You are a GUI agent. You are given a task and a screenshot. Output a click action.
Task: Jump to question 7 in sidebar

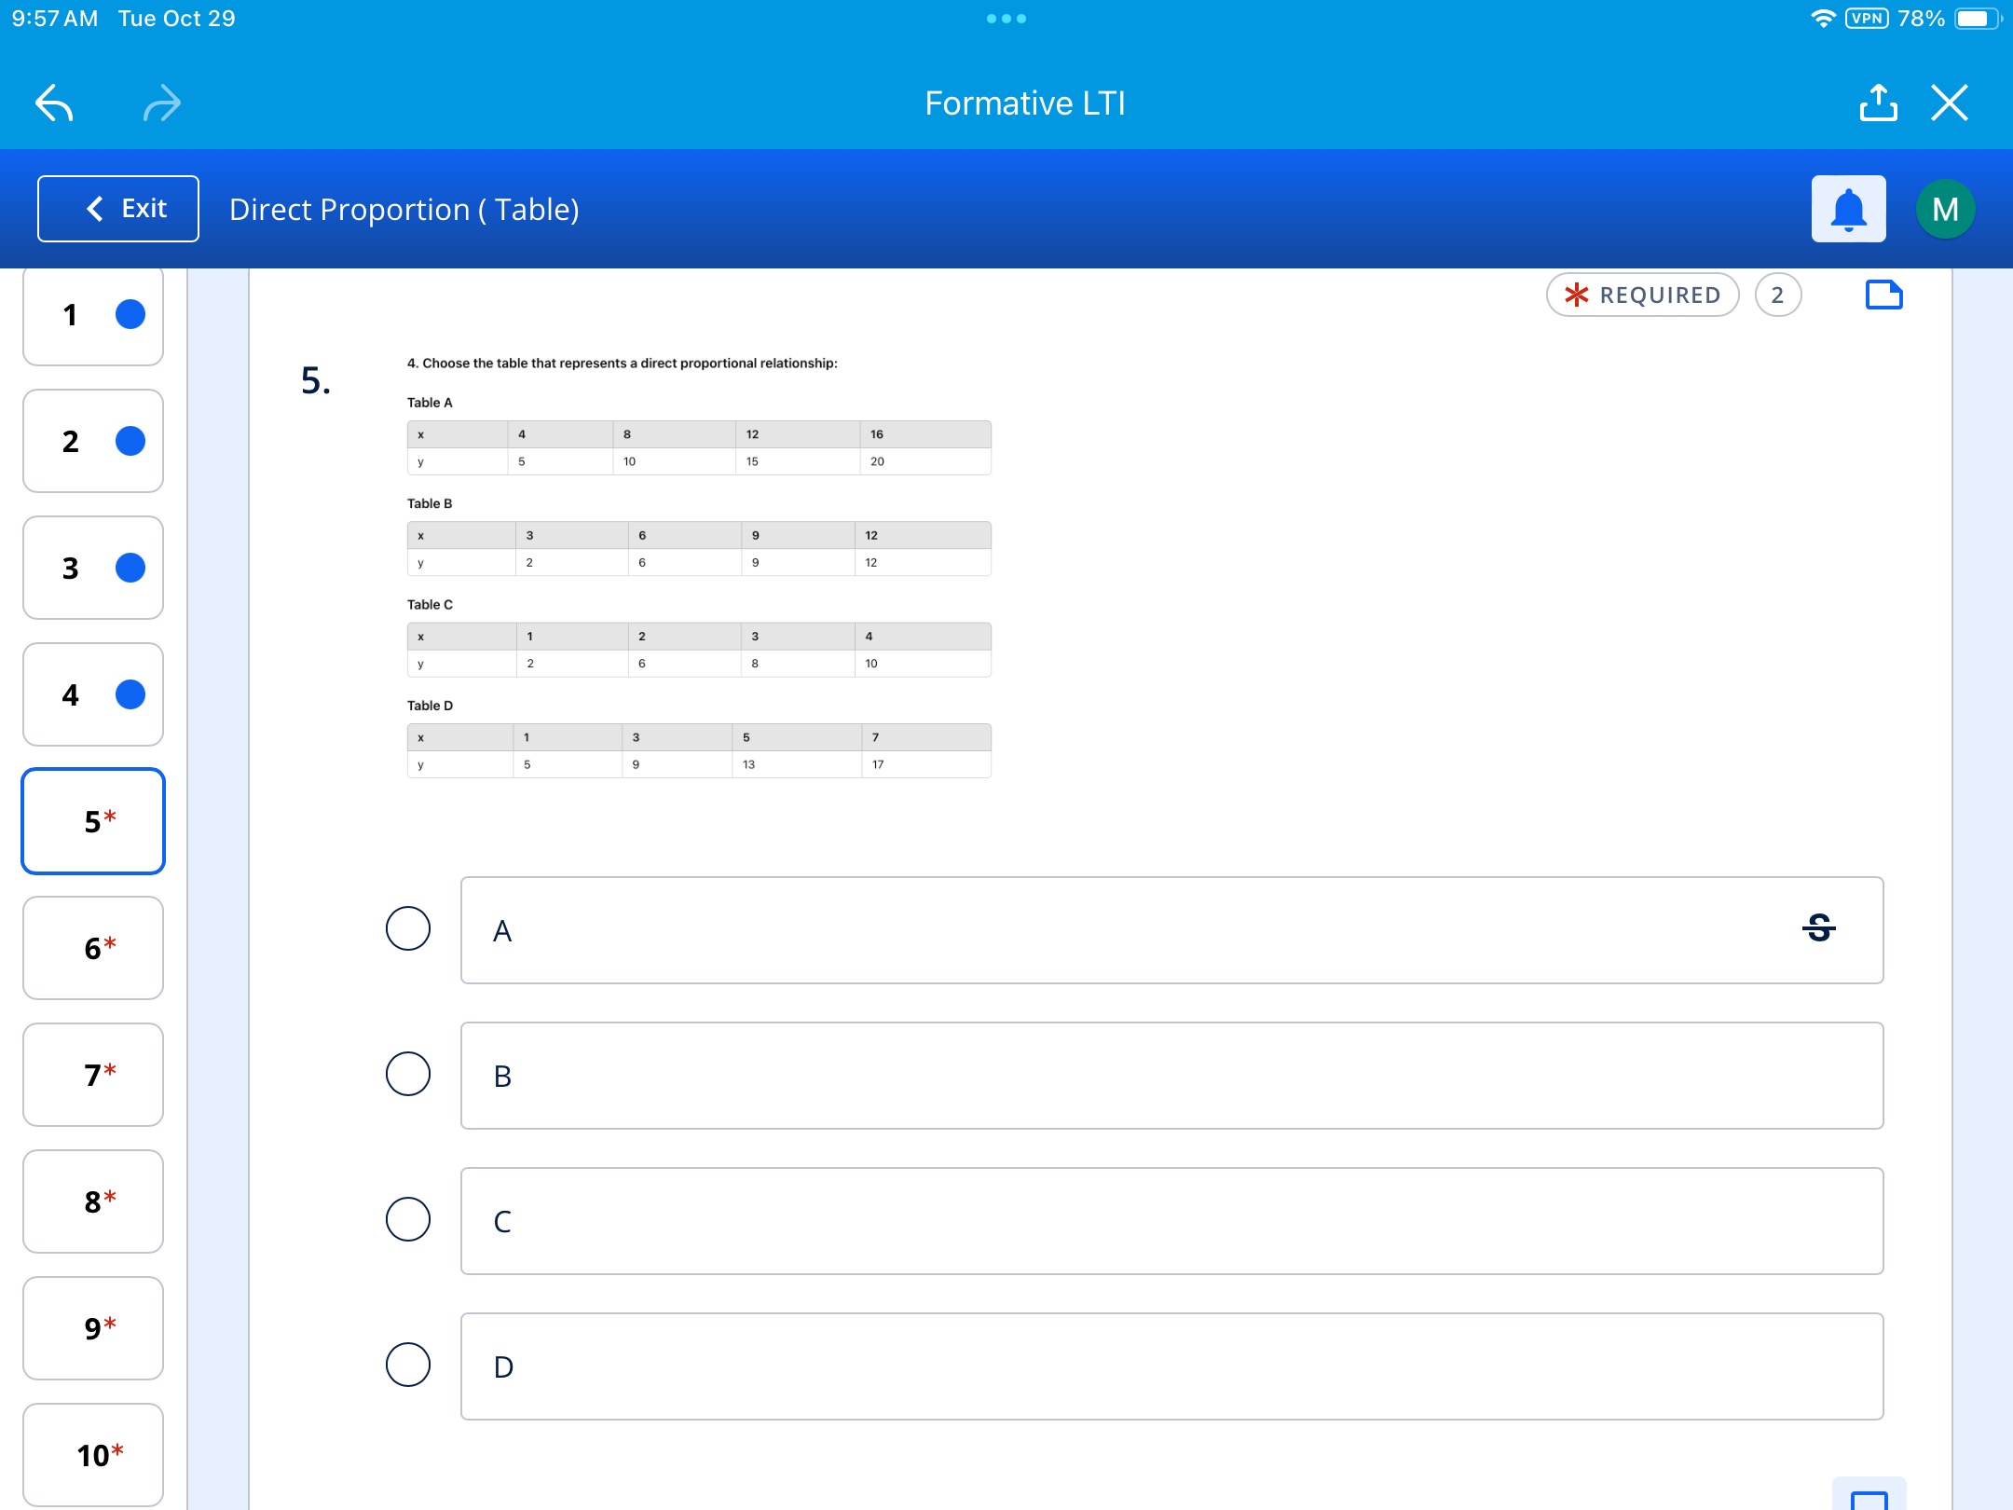point(93,1075)
